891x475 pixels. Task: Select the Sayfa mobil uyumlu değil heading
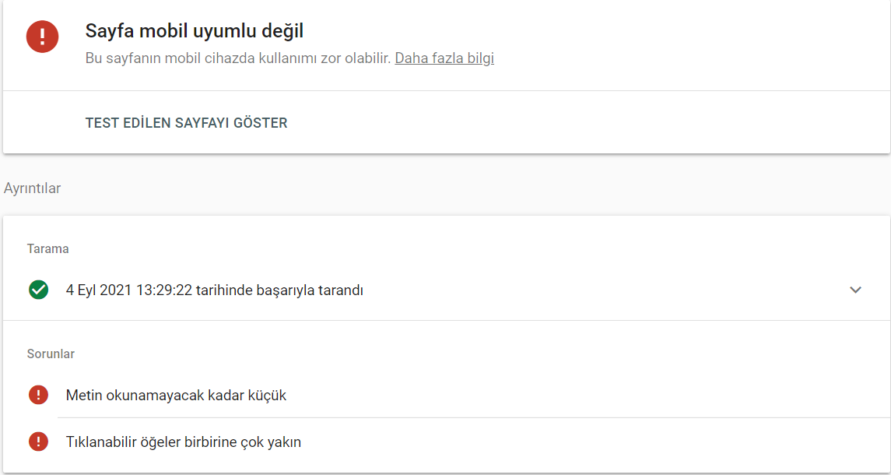tap(195, 32)
